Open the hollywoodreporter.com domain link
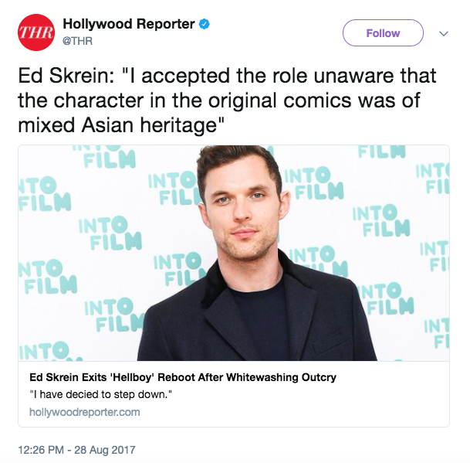 (x=84, y=412)
